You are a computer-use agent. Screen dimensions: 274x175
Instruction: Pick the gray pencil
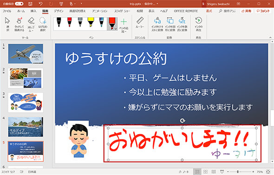point(80,22)
